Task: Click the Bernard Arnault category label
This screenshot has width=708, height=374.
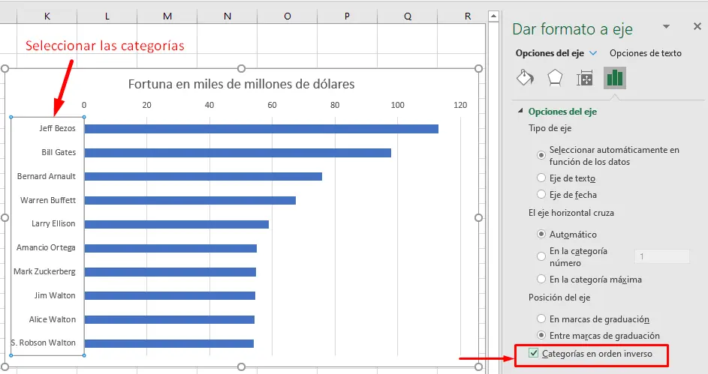Action: click(x=47, y=176)
